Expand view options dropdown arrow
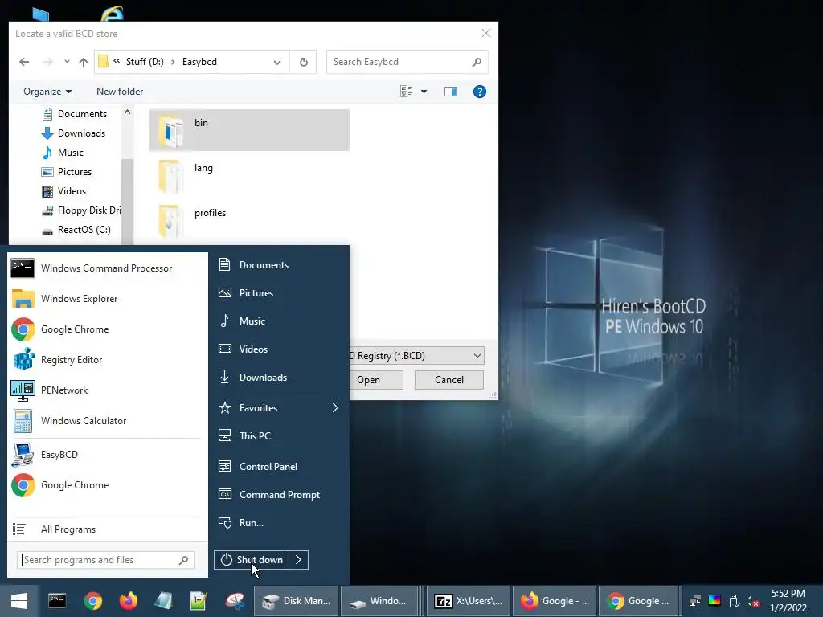 pos(424,92)
